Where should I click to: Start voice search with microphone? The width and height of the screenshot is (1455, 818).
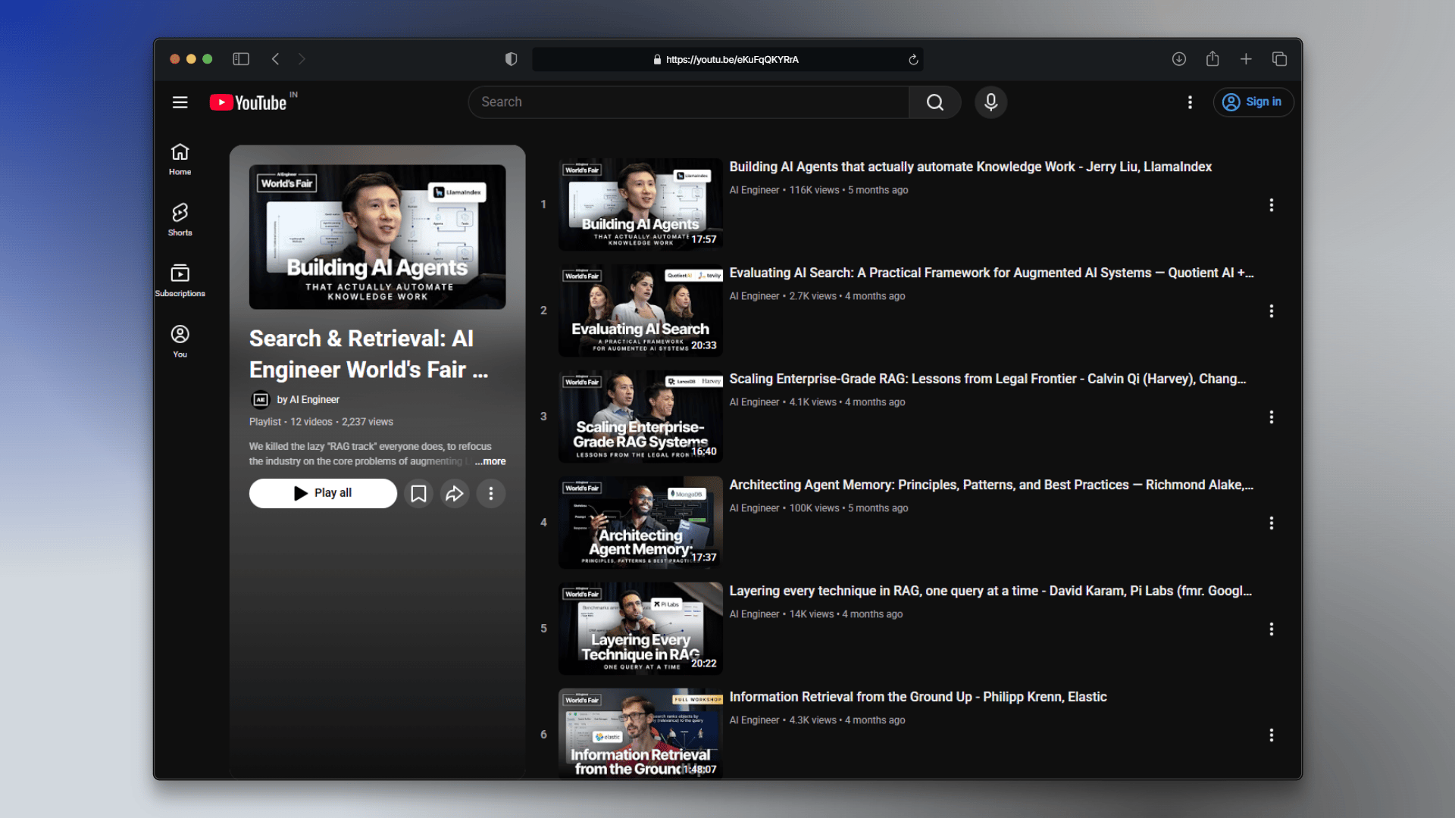pyautogui.click(x=990, y=102)
